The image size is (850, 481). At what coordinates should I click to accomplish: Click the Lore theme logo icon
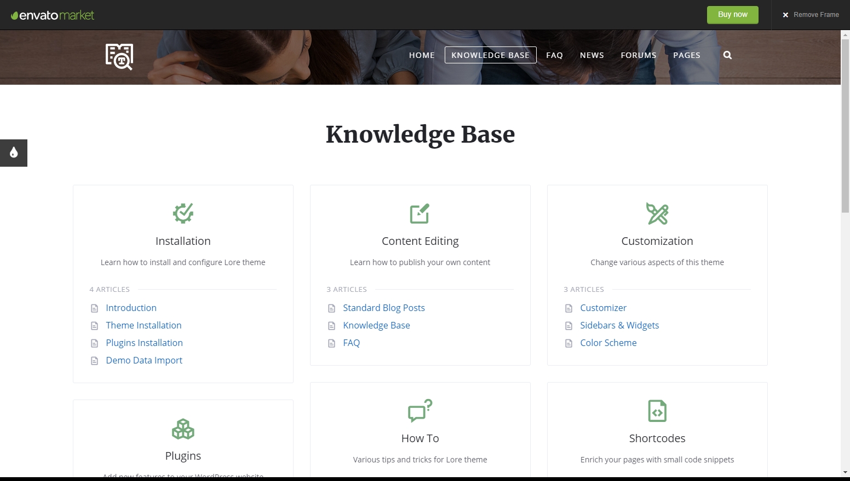click(x=119, y=57)
